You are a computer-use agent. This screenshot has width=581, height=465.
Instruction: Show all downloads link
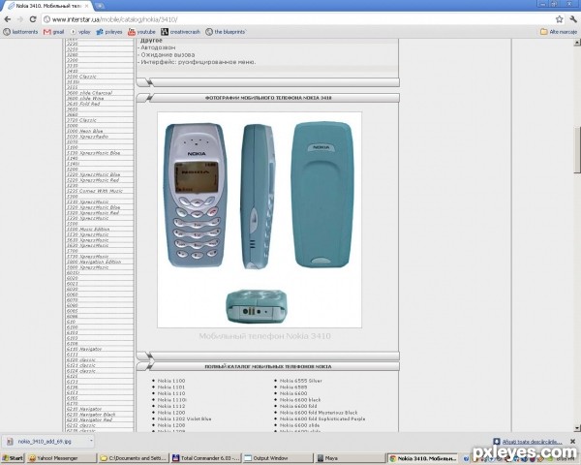point(532,442)
